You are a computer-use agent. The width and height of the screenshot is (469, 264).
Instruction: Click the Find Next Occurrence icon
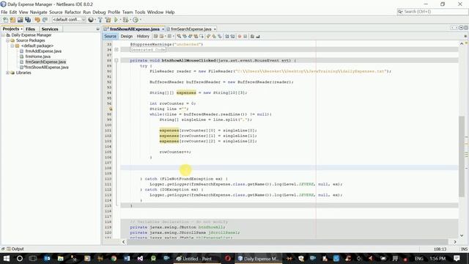pyautogui.click(x=191, y=36)
